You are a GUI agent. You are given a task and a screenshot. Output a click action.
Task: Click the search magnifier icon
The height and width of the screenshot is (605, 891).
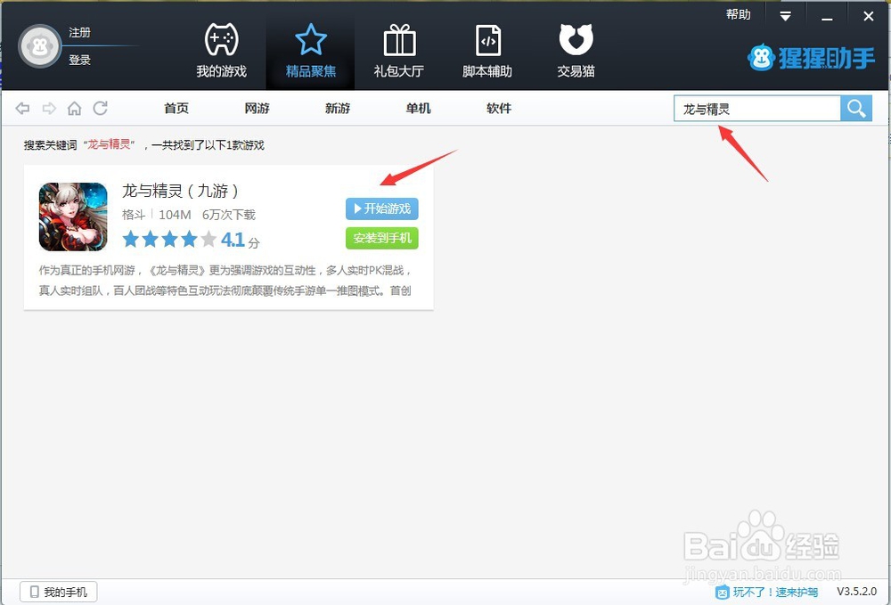point(855,108)
